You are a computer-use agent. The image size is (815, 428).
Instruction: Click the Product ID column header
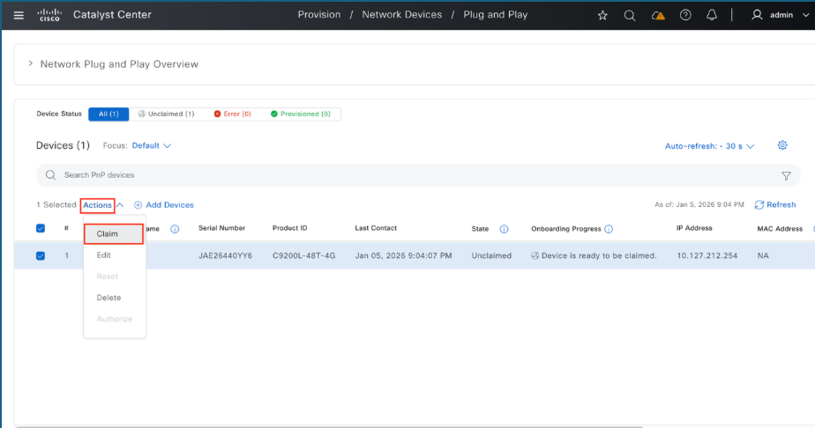coord(289,228)
